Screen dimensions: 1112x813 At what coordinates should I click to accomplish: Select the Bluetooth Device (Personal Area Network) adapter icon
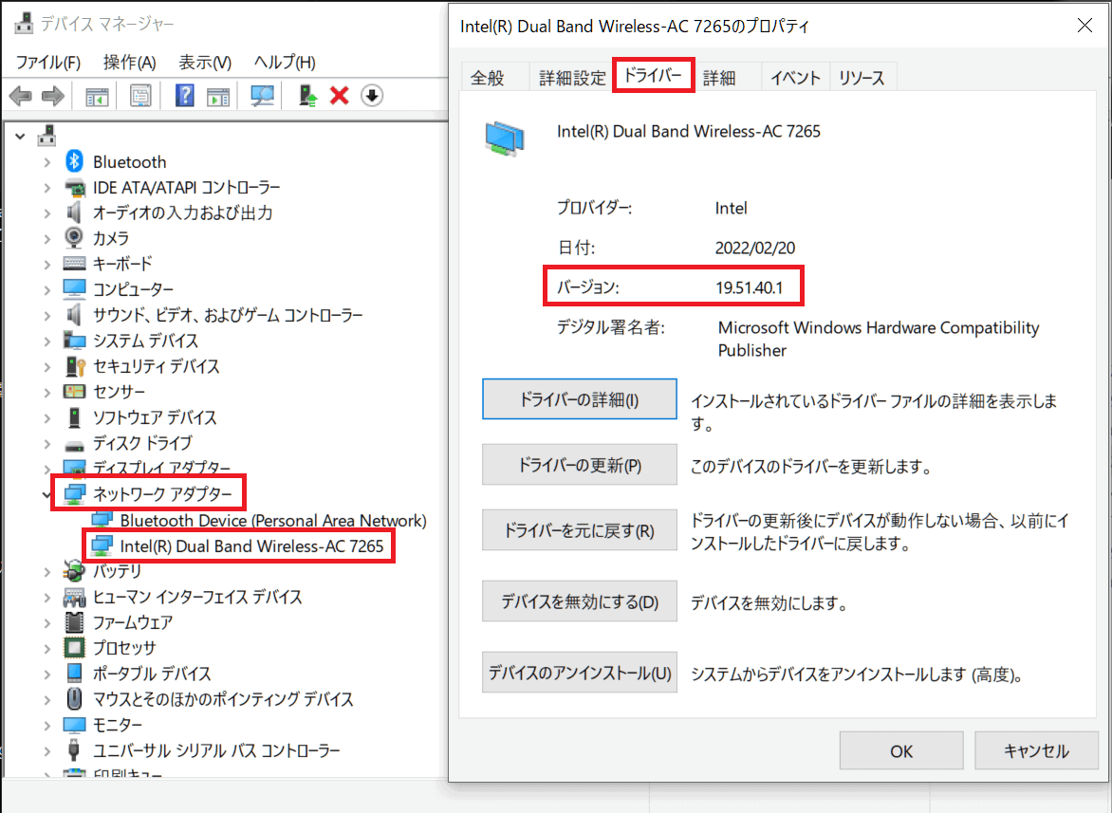pyautogui.click(x=102, y=520)
